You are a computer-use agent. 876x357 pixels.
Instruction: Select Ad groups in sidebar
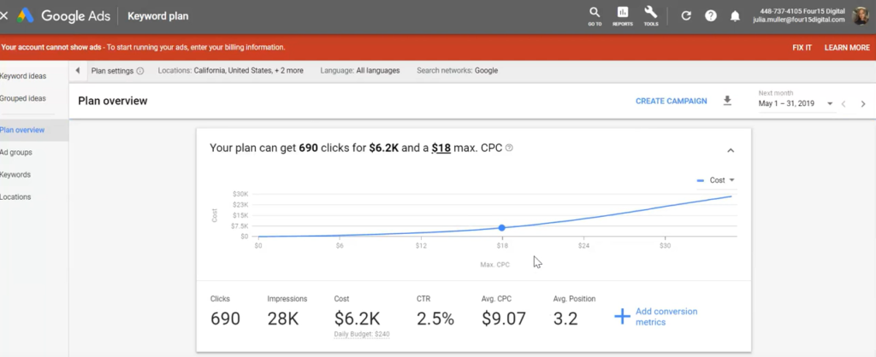tap(16, 152)
